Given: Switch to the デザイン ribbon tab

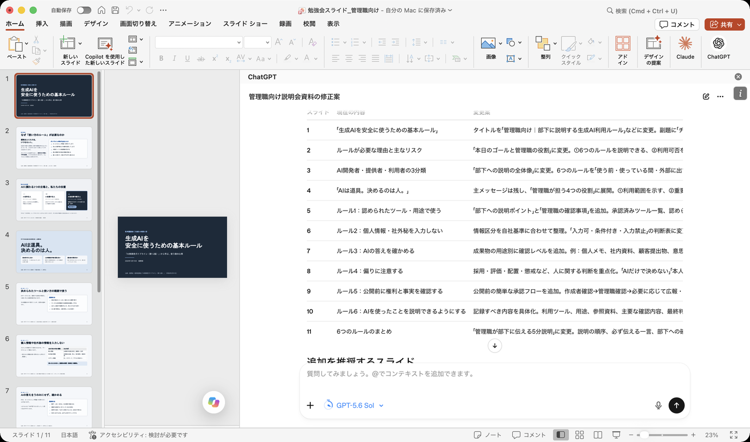Looking at the screenshot, I should 96,24.
